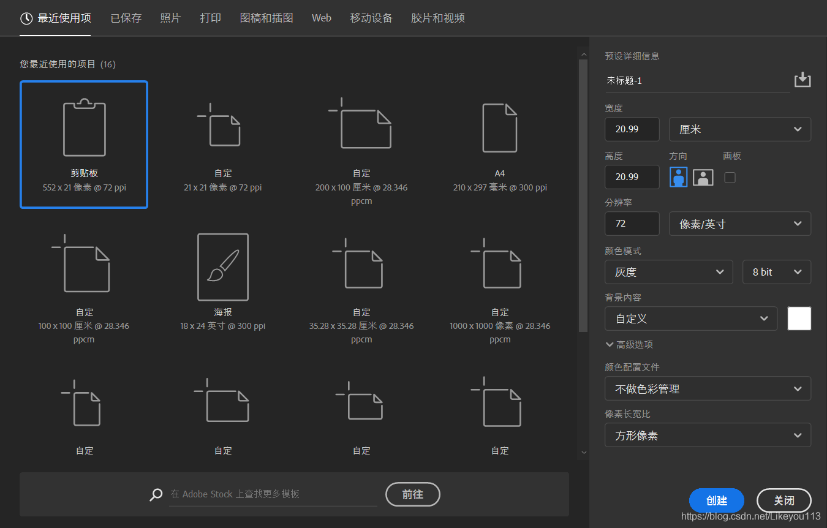Switch to the 照片 tab

pos(170,18)
